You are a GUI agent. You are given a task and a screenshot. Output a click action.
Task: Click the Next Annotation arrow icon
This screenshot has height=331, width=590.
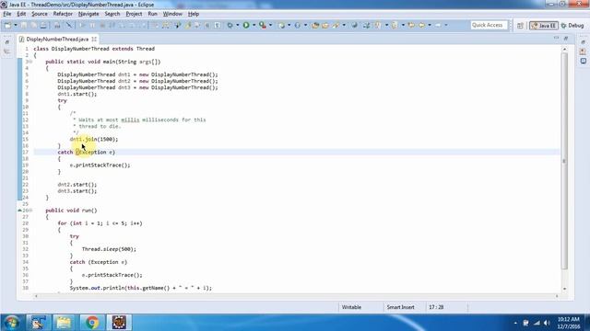click(x=377, y=25)
